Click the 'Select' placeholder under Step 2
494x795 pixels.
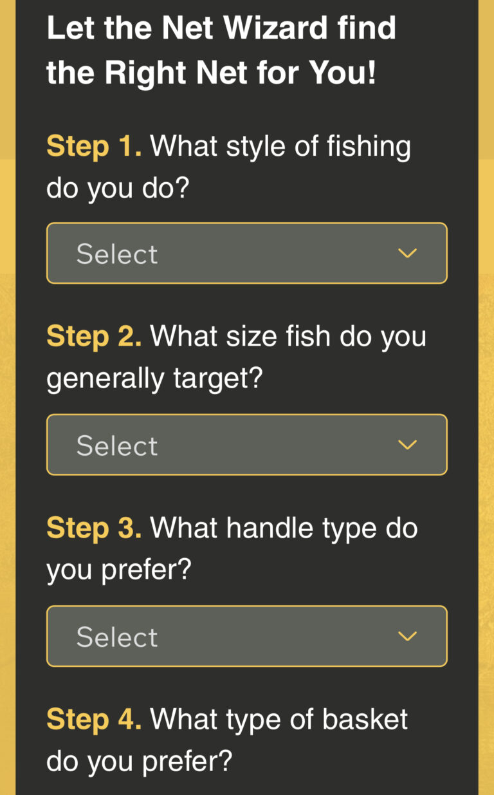[117, 445]
